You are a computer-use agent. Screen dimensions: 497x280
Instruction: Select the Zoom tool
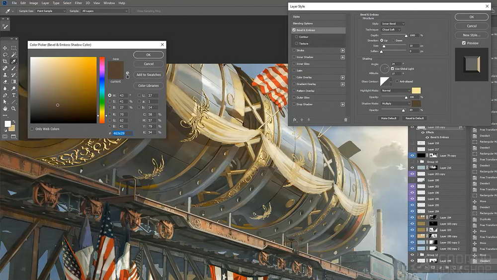pos(13,108)
